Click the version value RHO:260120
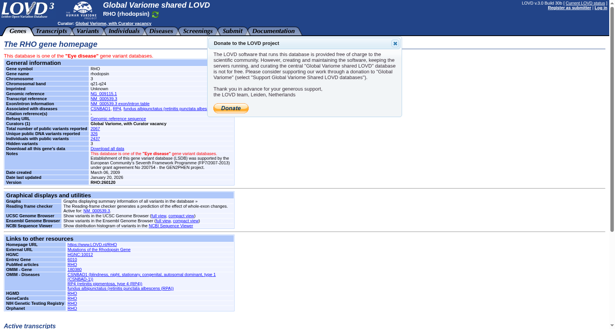This screenshot has height=329, width=615. [x=103, y=182]
